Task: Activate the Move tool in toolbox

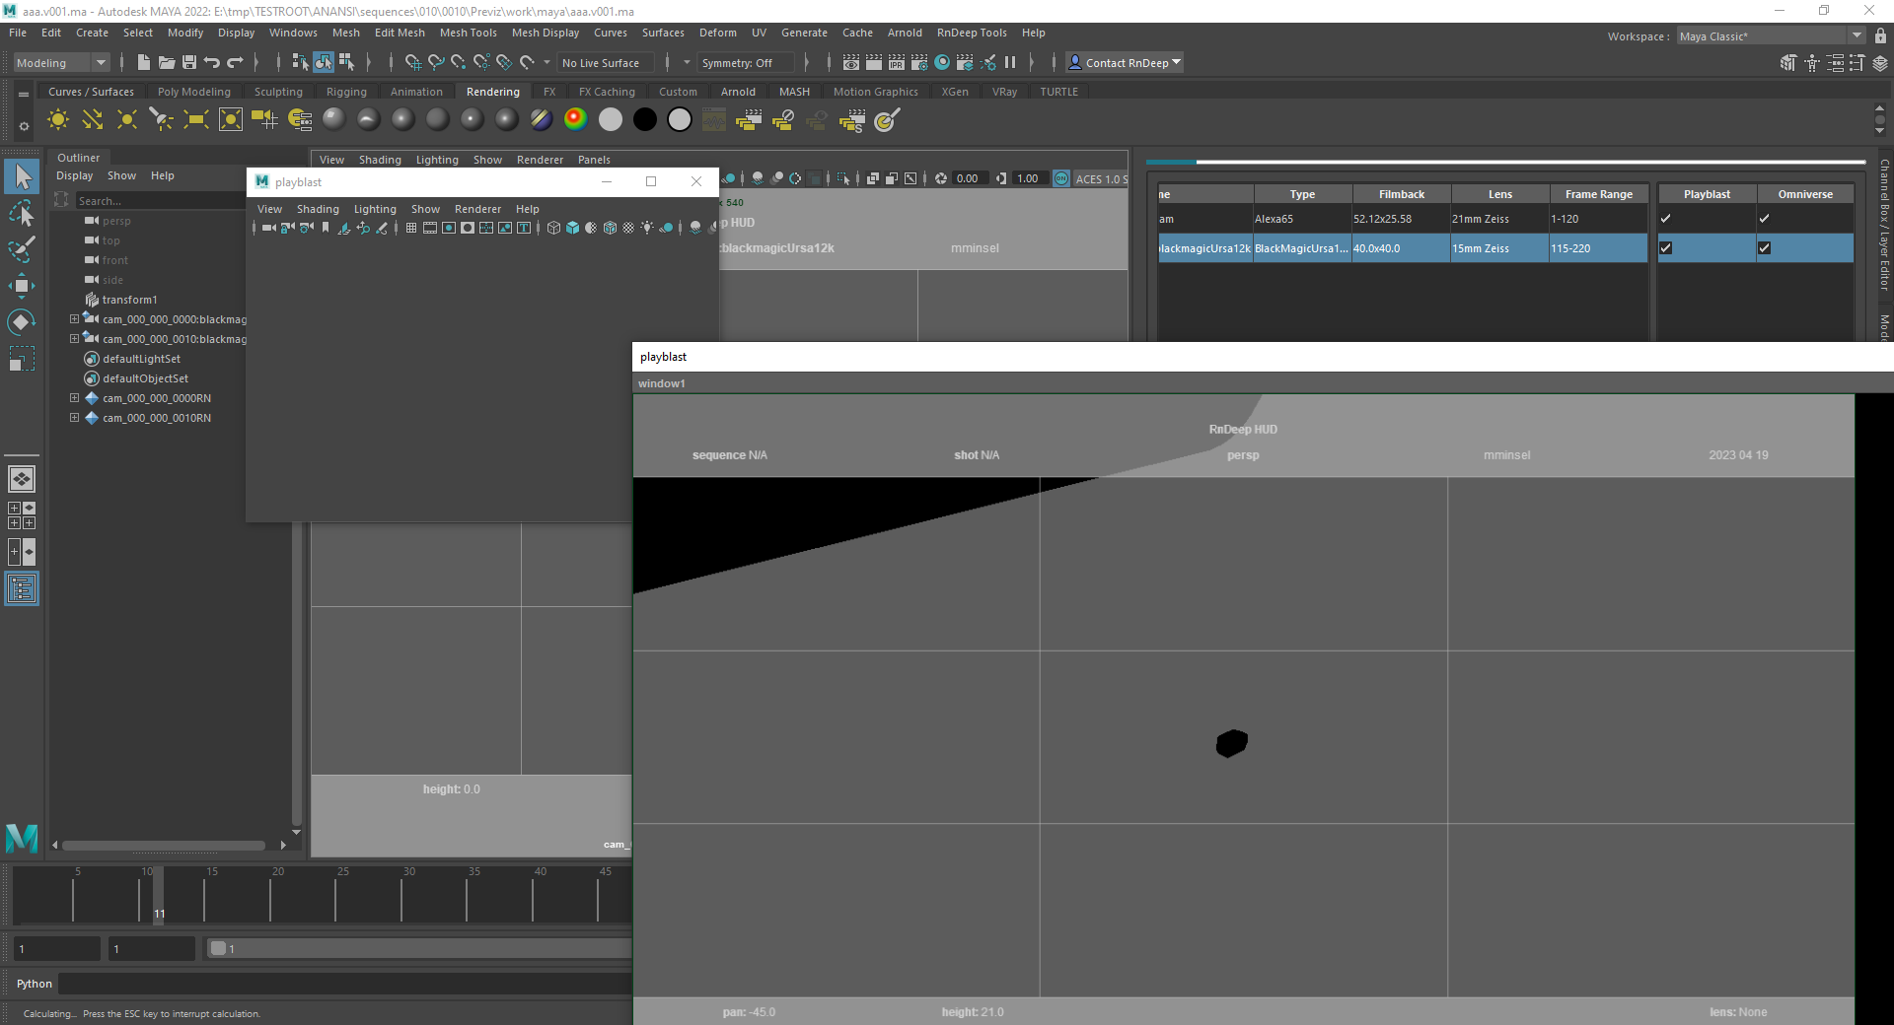Action: [22, 286]
